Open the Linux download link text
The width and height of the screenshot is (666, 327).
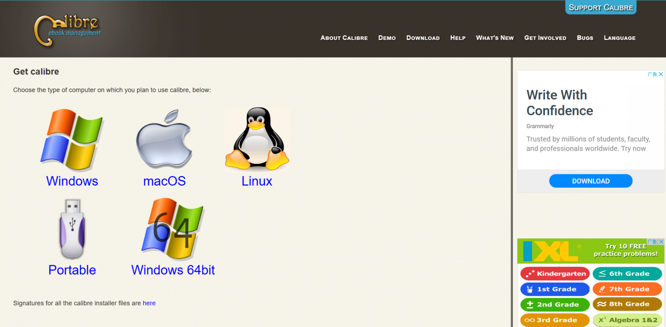coord(257,181)
